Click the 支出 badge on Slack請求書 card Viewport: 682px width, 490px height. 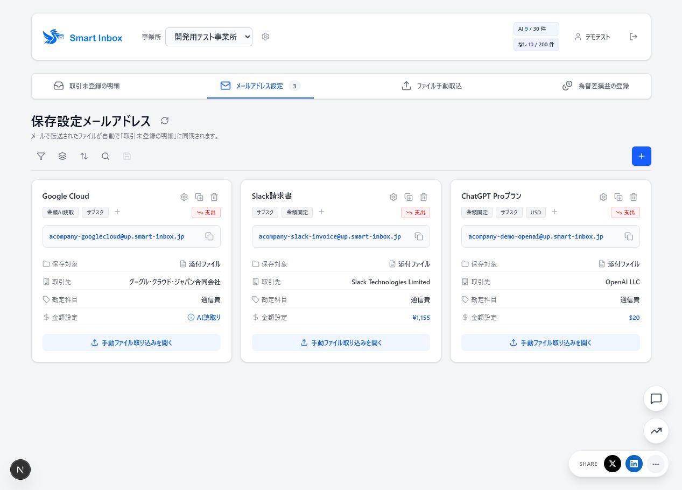[416, 212]
